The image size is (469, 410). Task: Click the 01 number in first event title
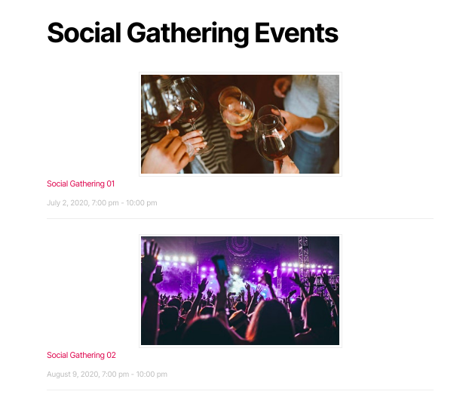point(111,183)
